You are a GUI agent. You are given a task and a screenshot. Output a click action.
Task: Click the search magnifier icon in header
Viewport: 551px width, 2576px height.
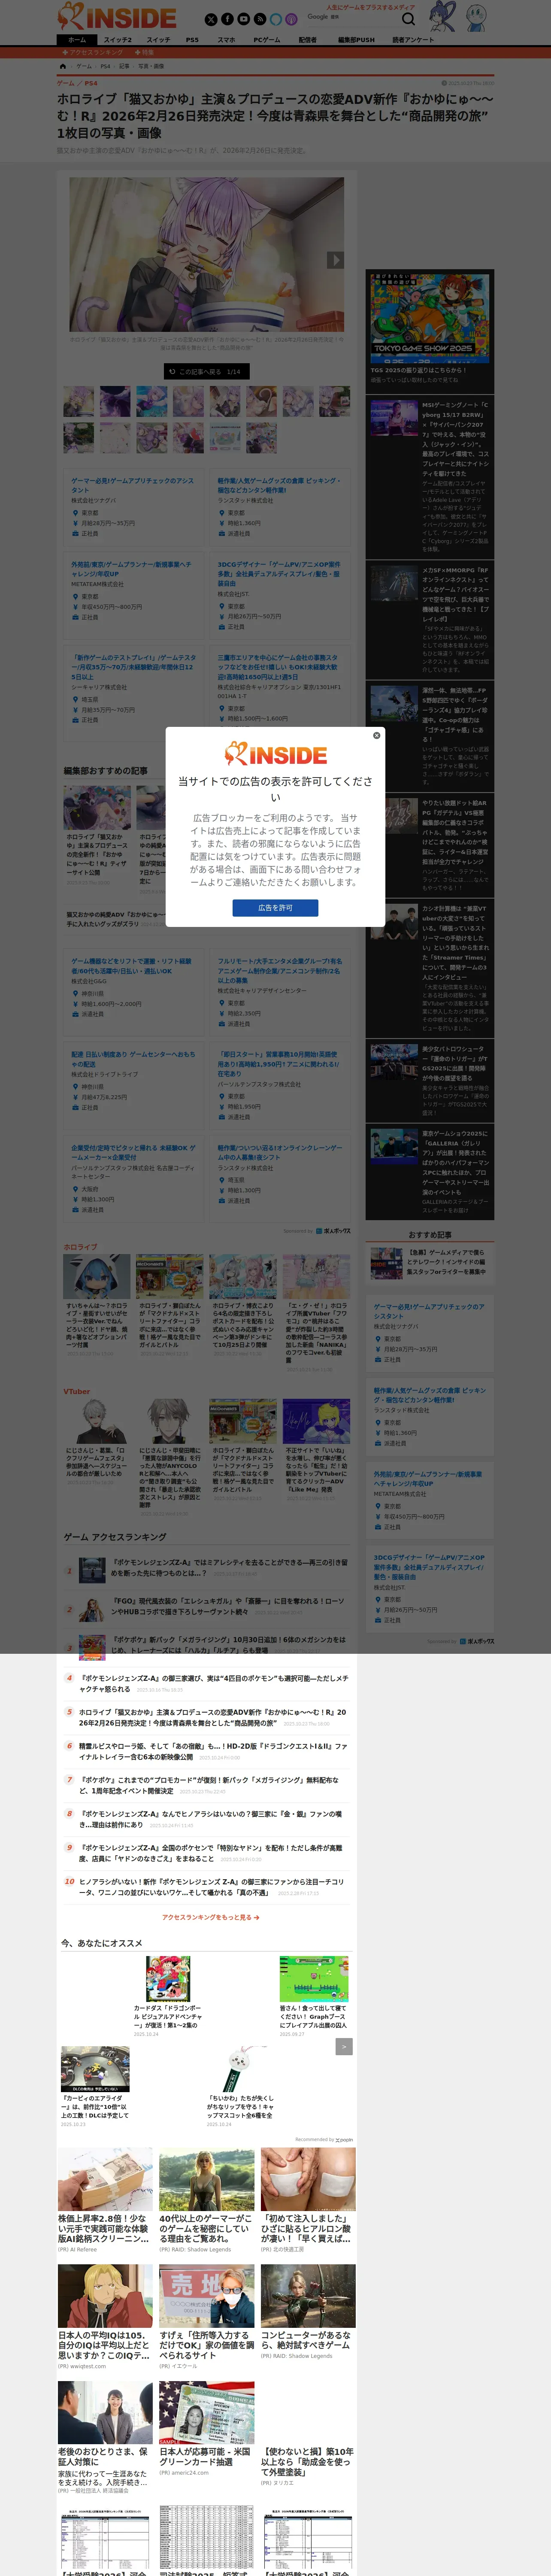(x=408, y=19)
